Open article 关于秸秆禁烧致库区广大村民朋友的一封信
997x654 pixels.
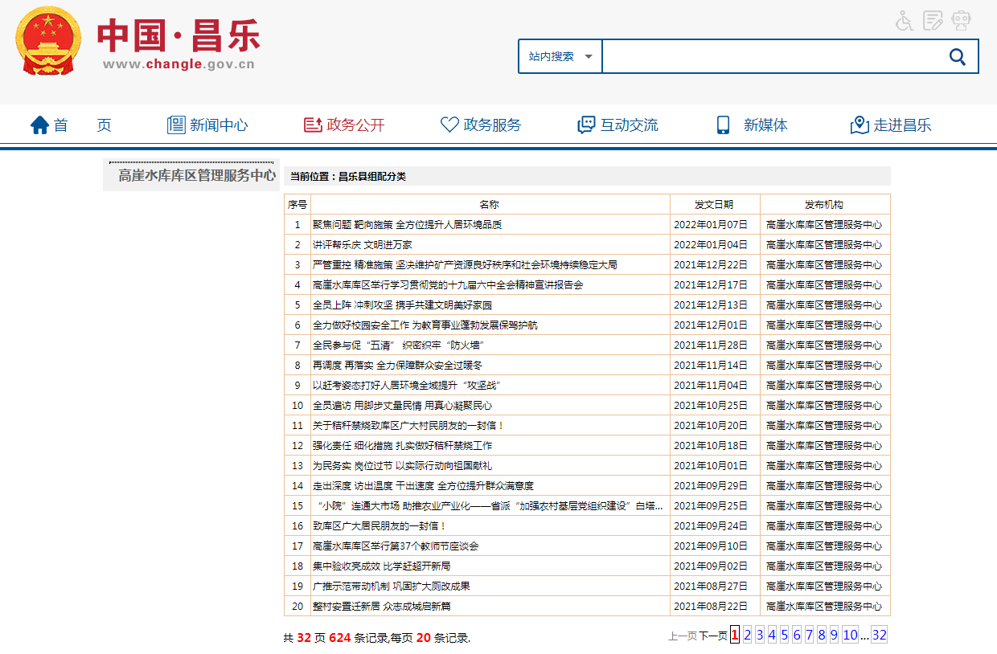point(408,426)
